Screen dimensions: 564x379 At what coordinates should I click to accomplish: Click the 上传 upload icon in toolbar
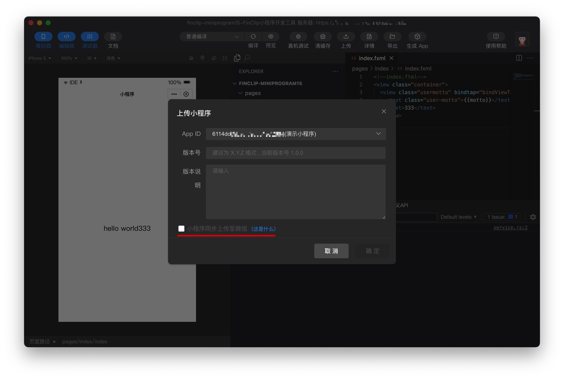pyautogui.click(x=346, y=37)
